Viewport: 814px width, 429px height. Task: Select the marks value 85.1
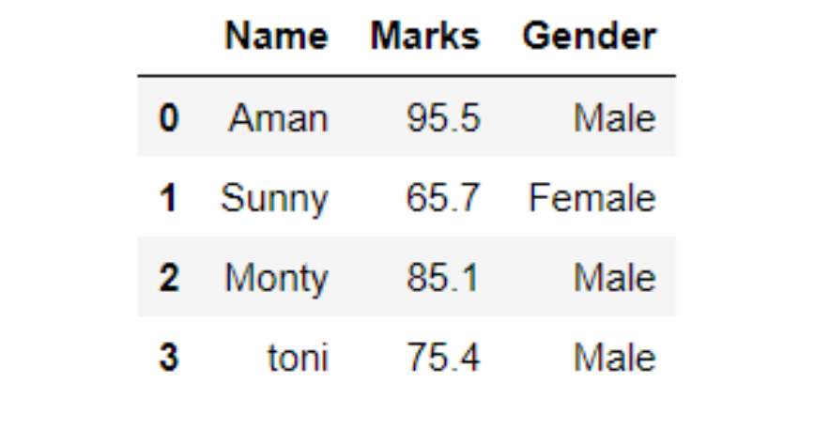[443, 278]
